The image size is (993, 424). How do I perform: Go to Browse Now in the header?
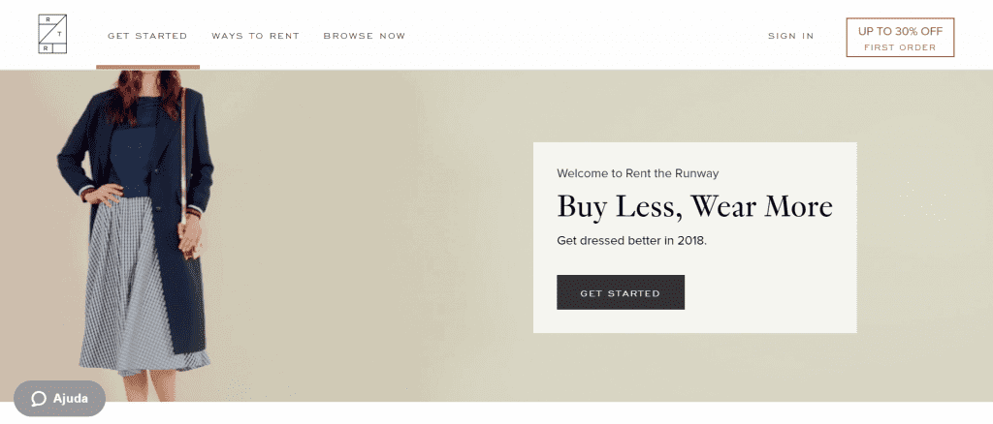365,36
